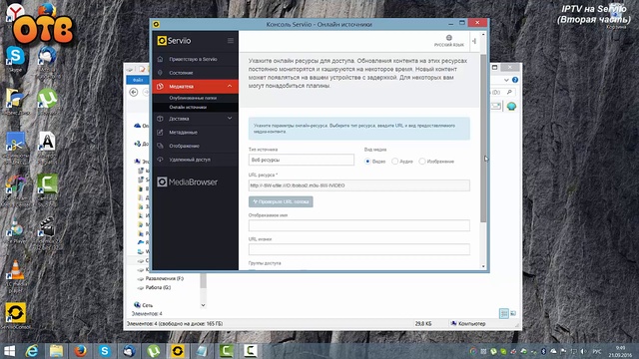Screen dimensions: 639x359
Task: Click the Отображаемое имя input field
Action: click(x=359, y=225)
